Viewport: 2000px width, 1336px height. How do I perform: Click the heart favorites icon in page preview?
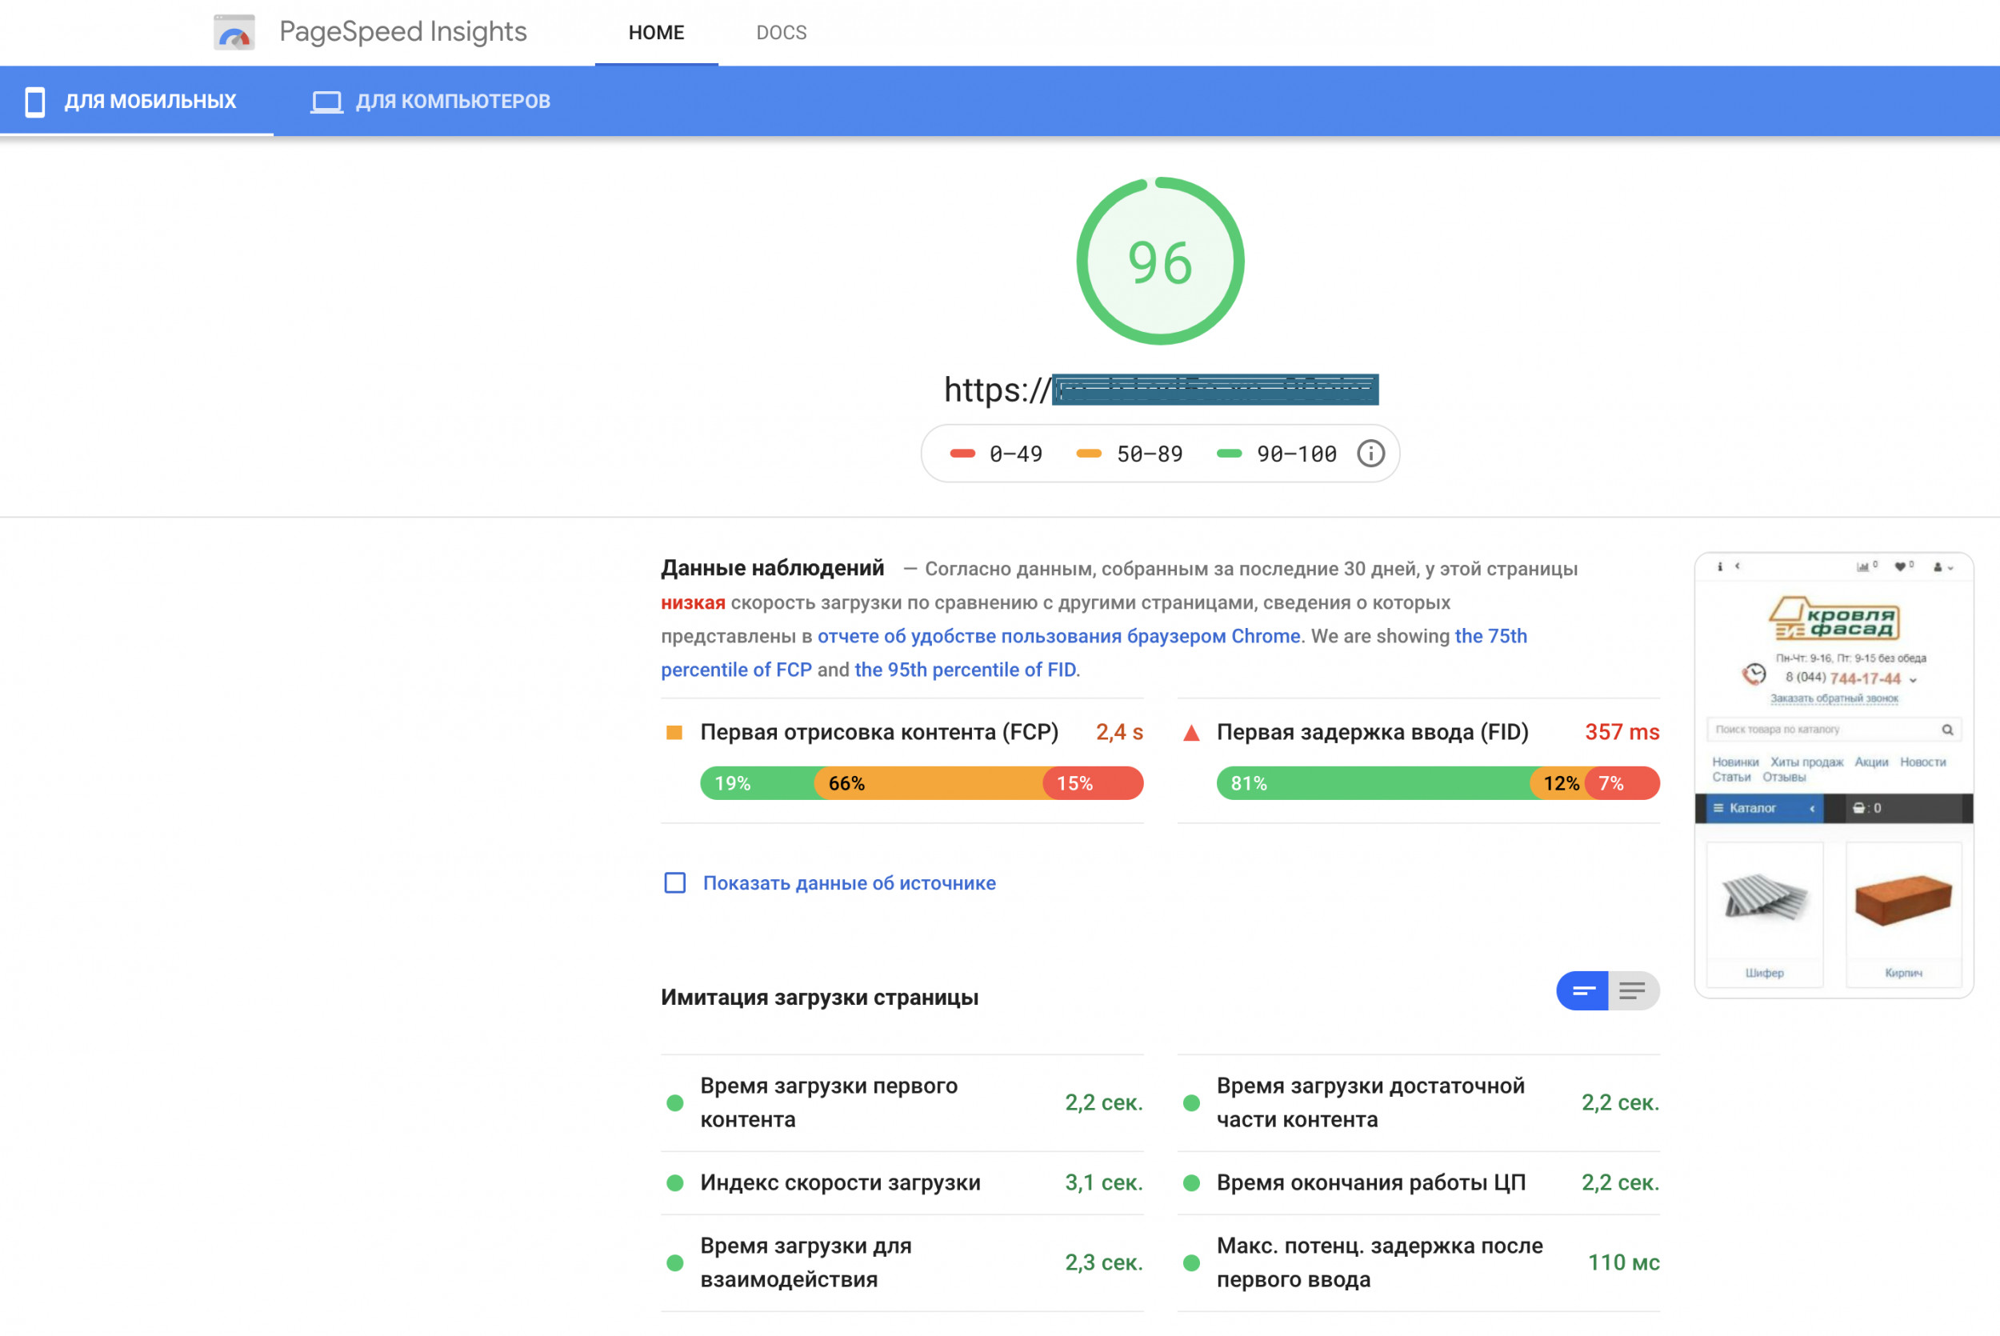pos(1899,566)
